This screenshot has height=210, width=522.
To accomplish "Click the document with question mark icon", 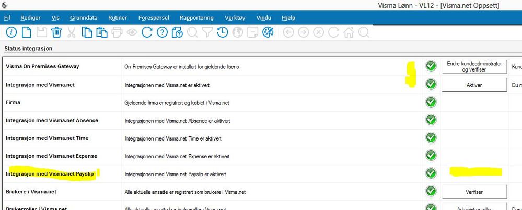I will 177,32.
